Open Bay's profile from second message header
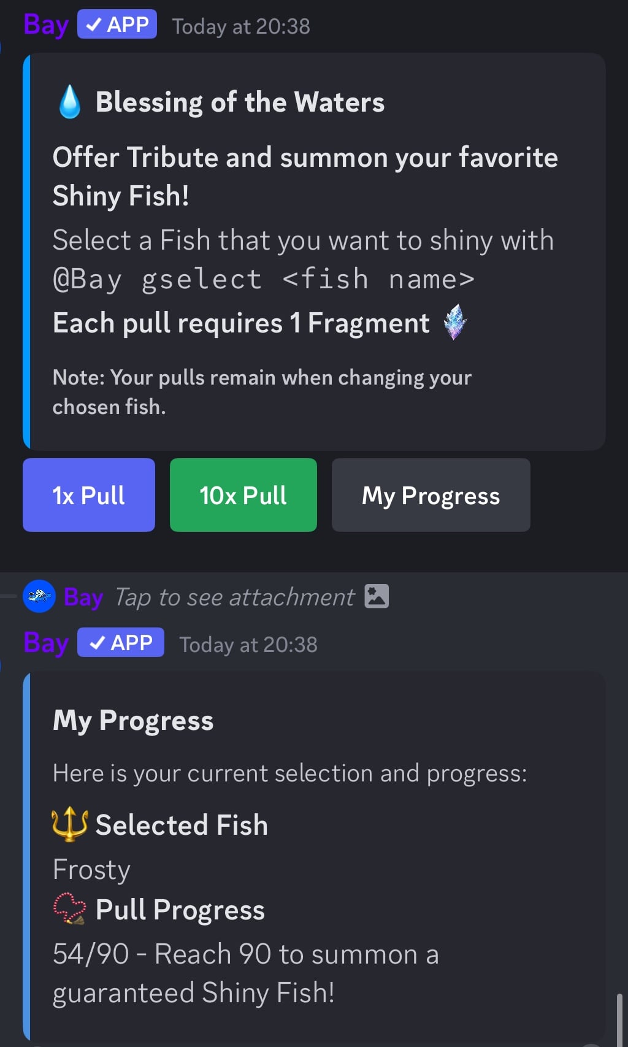 (45, 643)
